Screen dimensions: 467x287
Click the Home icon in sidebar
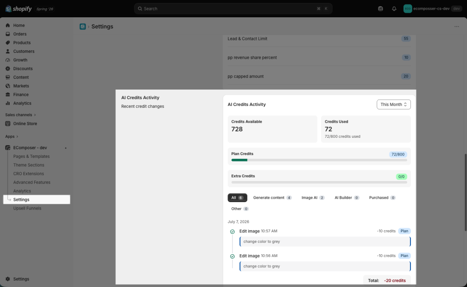[x=8, y=25]
